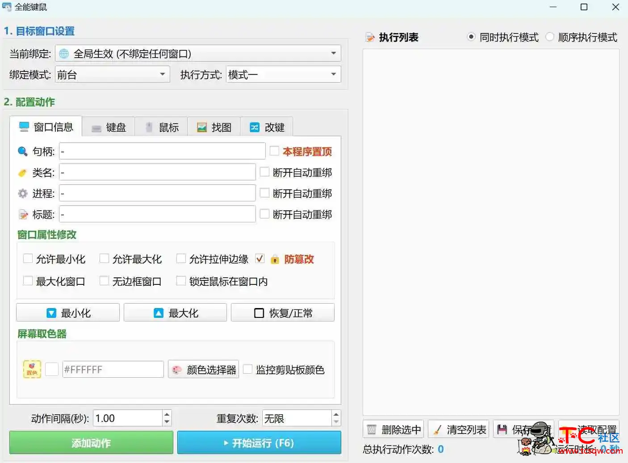Click the 类名 input field
The image size is (628, 463).
(157, 172)
